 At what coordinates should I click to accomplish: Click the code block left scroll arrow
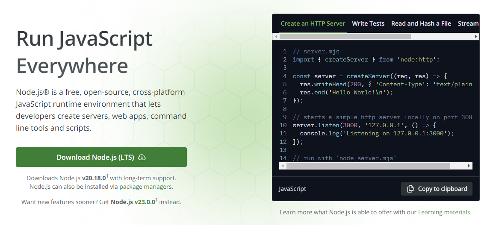pos(283,166)
